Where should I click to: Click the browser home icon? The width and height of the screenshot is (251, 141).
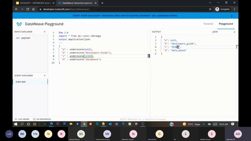click(33, 9)
